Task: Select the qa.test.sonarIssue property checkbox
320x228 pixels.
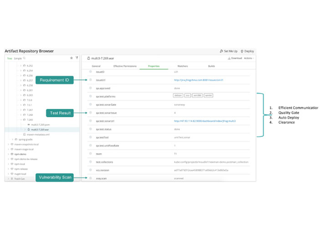Action: tap(91, 113)
